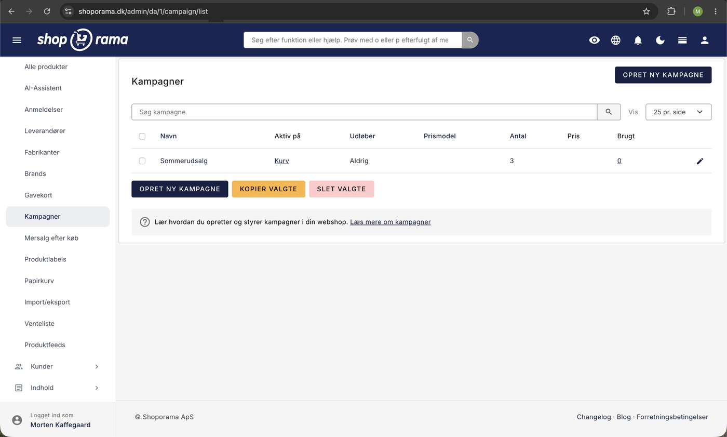Focus the header function search field
This screenshot has width=727, height=437.
click(353, 40)
